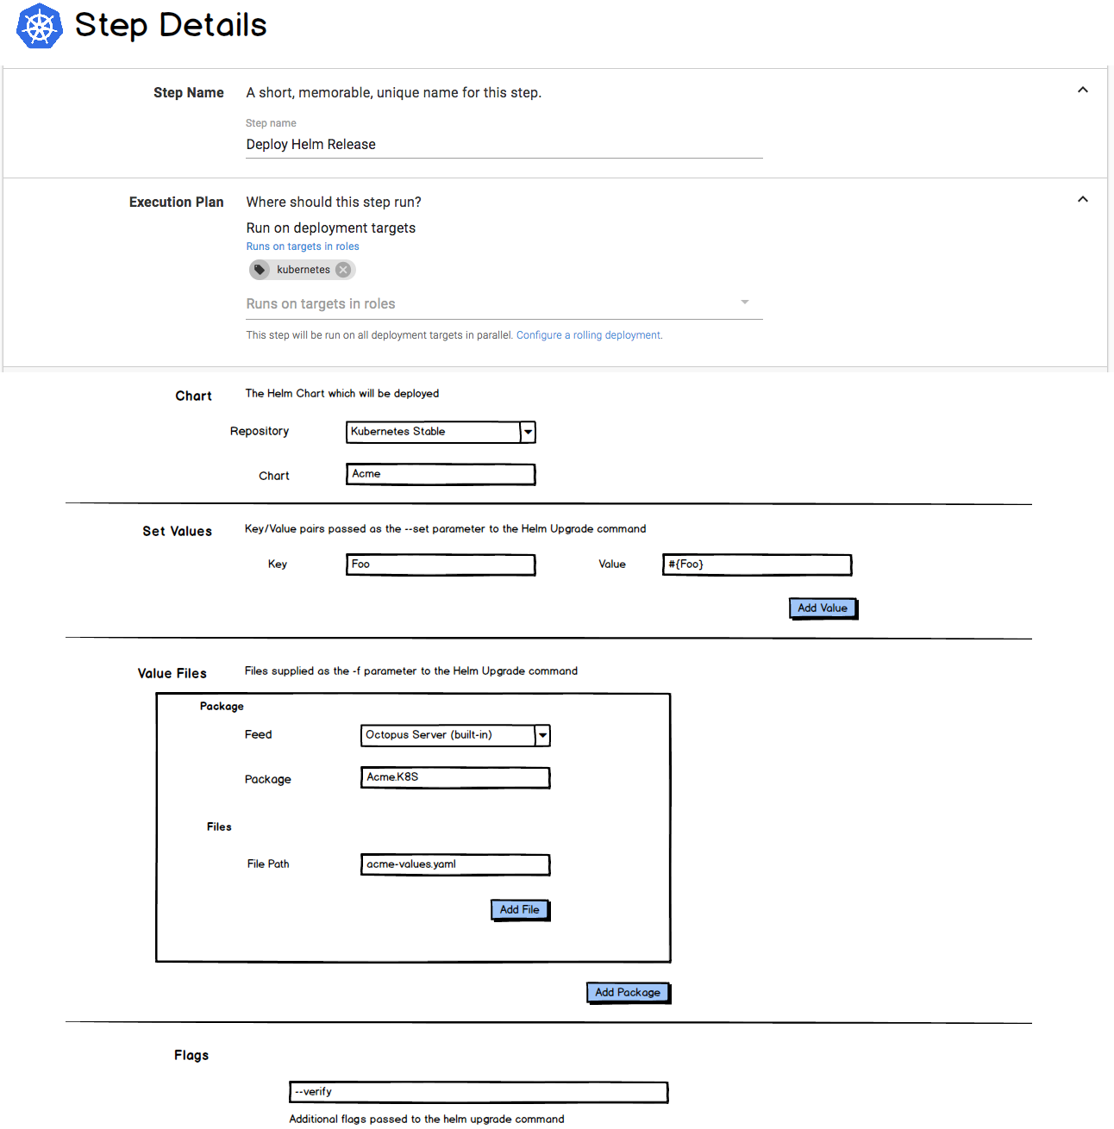The image size is (1114, 1129).
Task: Click the Step name field containing Deploy Helm Release
Action: (x=503, y=144)
